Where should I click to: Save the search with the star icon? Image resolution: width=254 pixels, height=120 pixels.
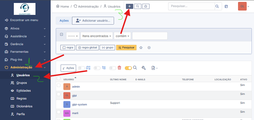tap(141, 48)
